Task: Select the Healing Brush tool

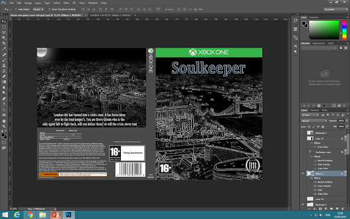Action: (4, 55)
